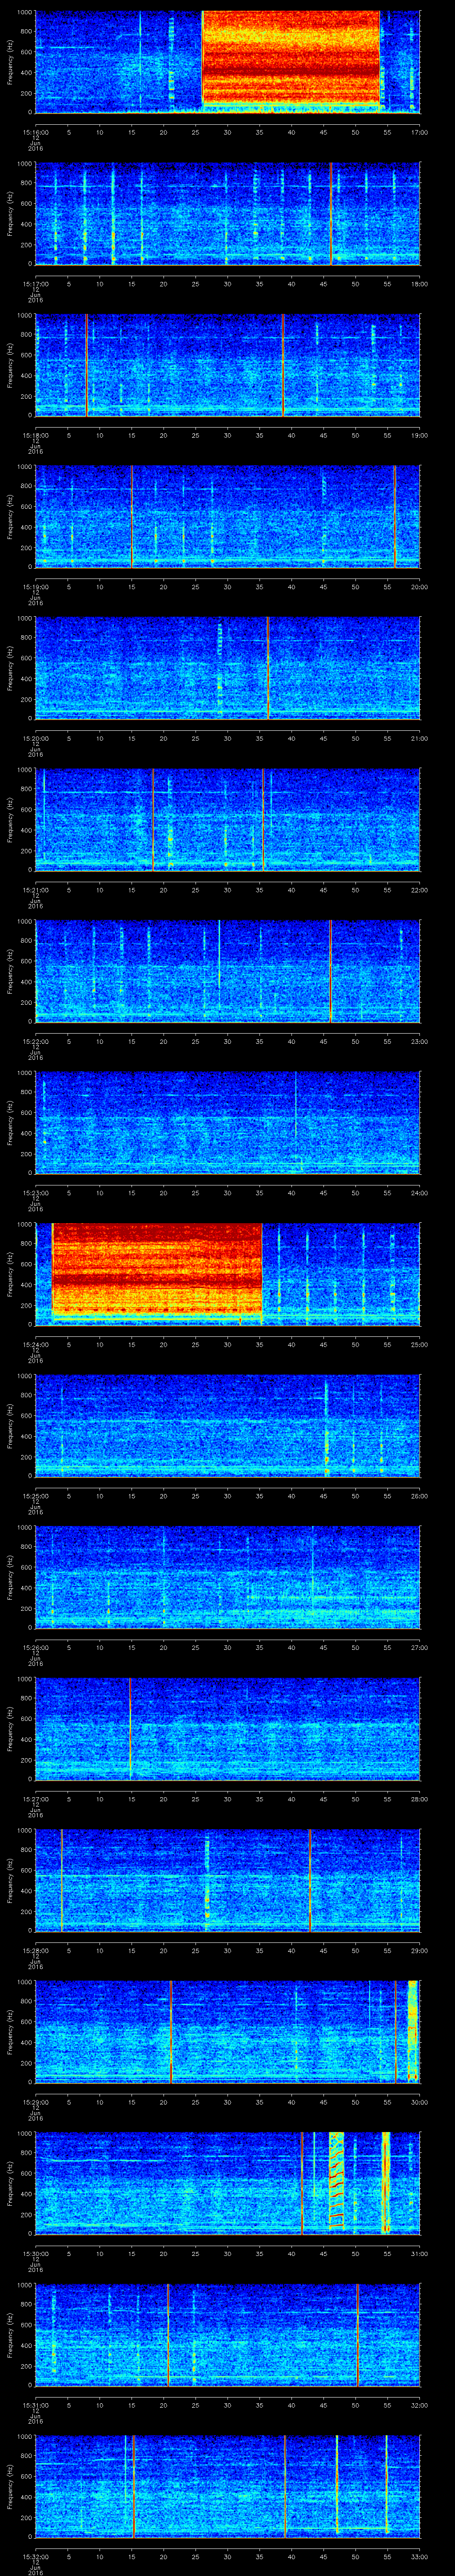Open the spectrogram panel starting at 15:32:00
Screen dimensions: 455x2576
pos(228,2486)
